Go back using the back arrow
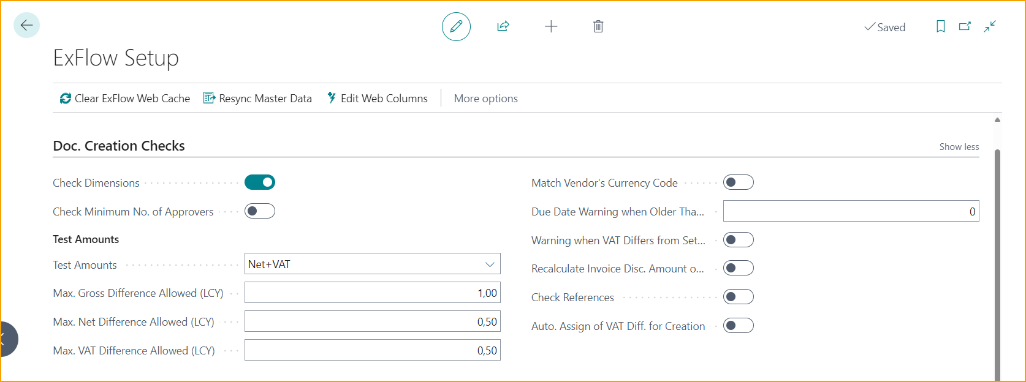The image size is (1026, 382). pos(26,25)
